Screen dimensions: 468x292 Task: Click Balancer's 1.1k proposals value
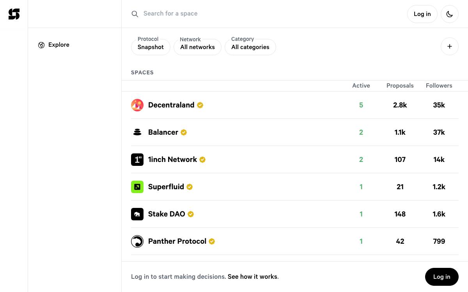(400, 132)
